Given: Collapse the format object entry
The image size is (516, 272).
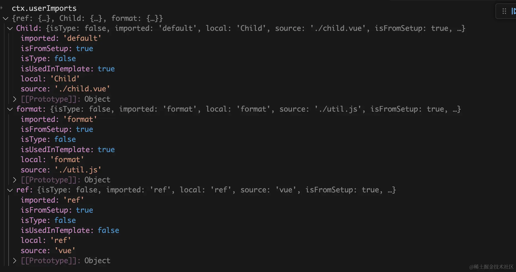Looking at the screenshot, I should click(10, 109).
